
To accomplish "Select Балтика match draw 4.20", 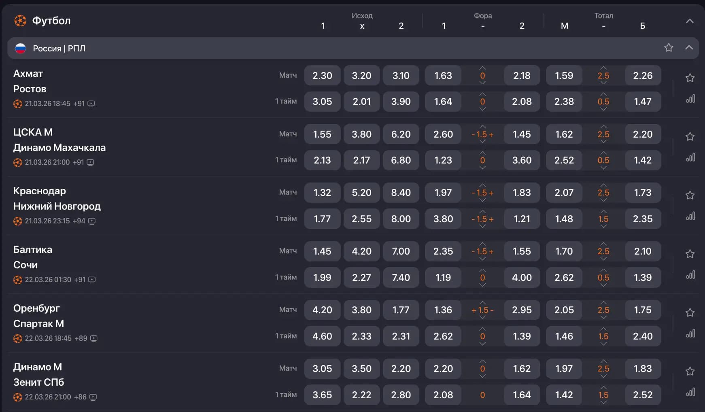I will pyautogui.click(x=361, y=251).
